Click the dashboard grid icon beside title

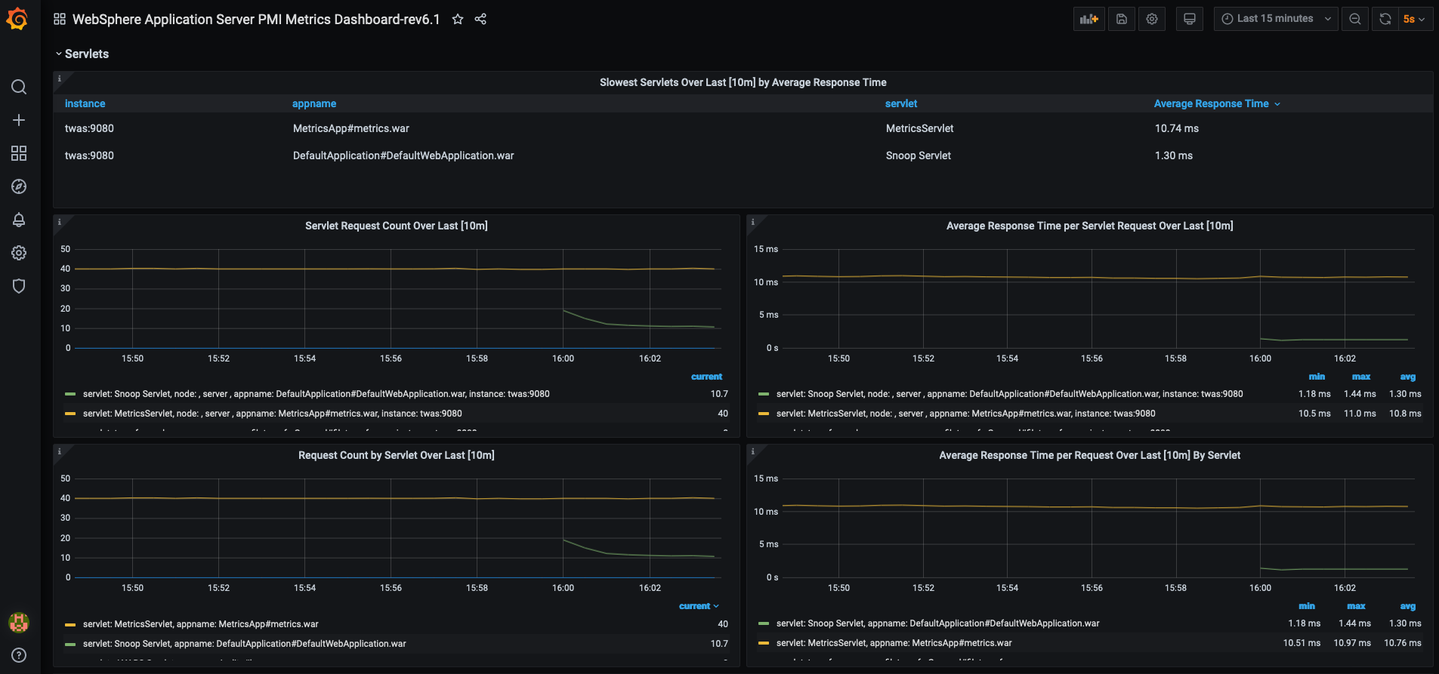tap(60, 19)
